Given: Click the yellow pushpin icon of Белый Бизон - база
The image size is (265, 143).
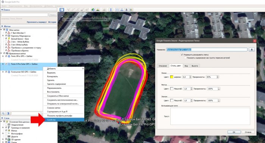Looking at the screenshot, I should tap(9, 39).
